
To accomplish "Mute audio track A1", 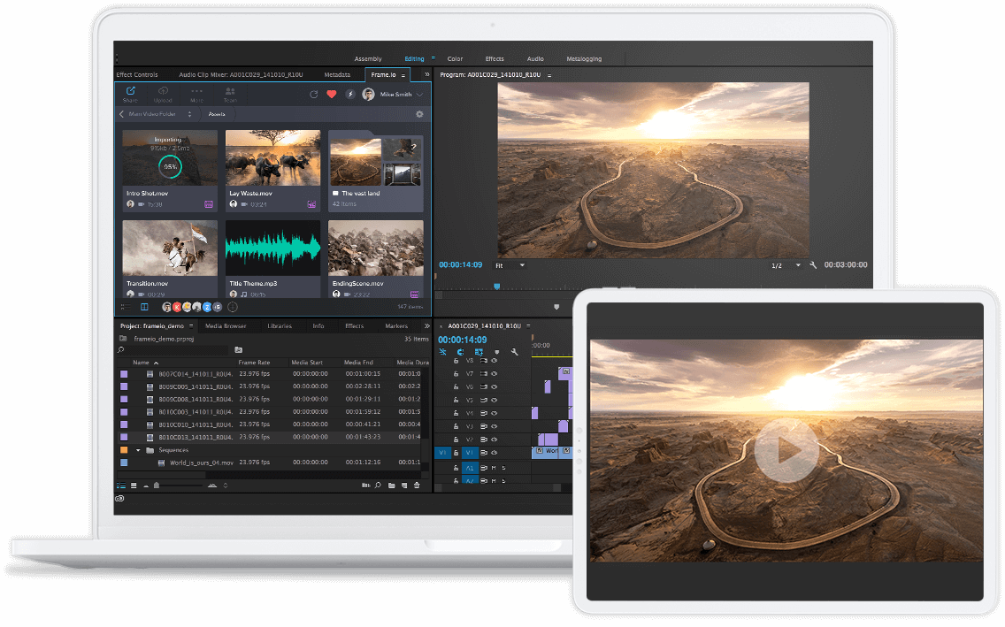I will click(494, 468).
